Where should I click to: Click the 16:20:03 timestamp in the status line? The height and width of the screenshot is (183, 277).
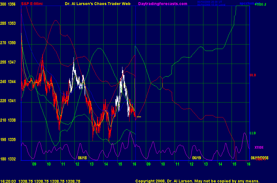tap(8, 182)
